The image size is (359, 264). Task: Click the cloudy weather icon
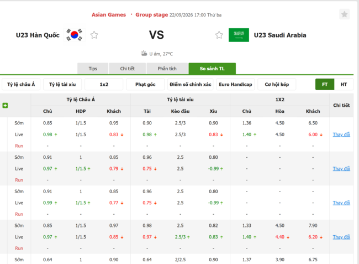pos(144,54)
